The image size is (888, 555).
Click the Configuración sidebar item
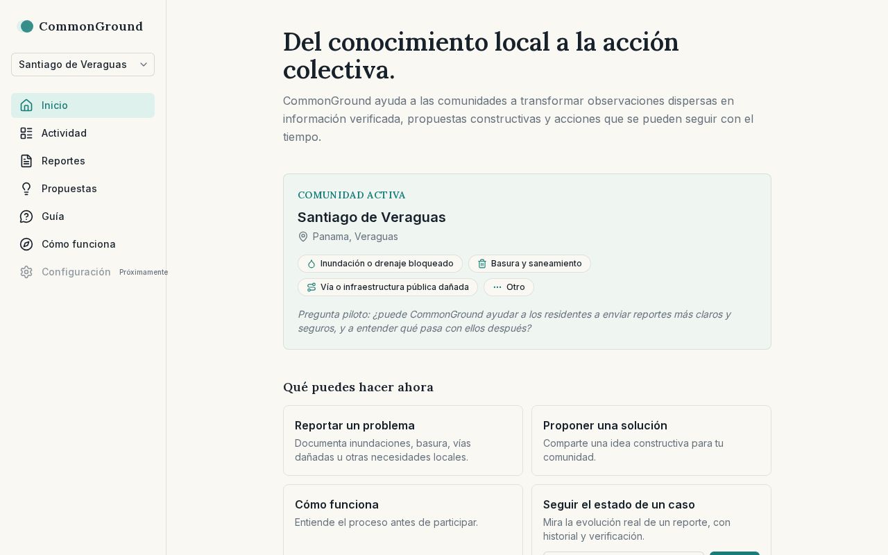click(83, 272)
